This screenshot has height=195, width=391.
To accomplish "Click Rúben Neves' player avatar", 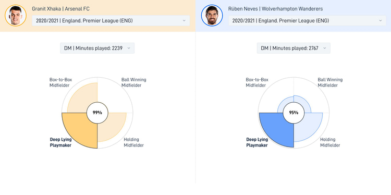I will pyautogui.click(x=212, y=16).
